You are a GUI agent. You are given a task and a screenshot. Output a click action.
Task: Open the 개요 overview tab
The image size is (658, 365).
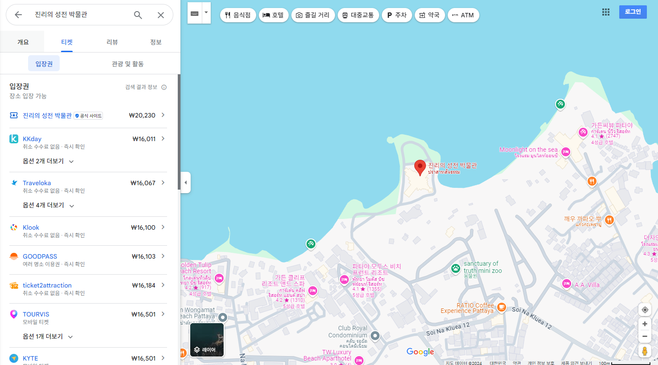[23, 42]
